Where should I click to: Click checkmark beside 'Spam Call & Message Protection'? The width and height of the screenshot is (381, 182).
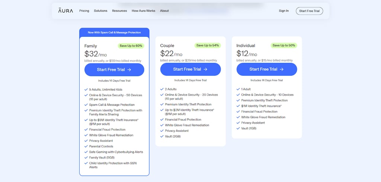pyautogui.click(x=86, y=105)
